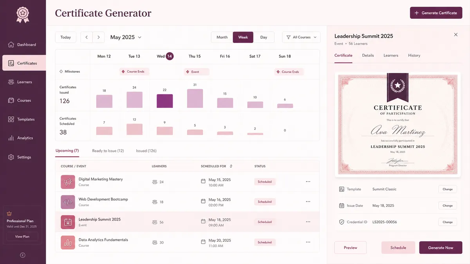The height and width of the screenshot is (264, 470).
Task: Show the Upcoming (7) tab
Action: [67, 151]
